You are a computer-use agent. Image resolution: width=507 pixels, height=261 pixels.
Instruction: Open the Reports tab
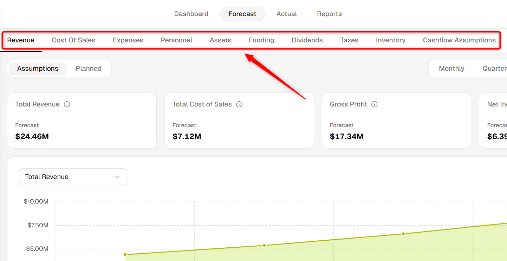point(329,14)
